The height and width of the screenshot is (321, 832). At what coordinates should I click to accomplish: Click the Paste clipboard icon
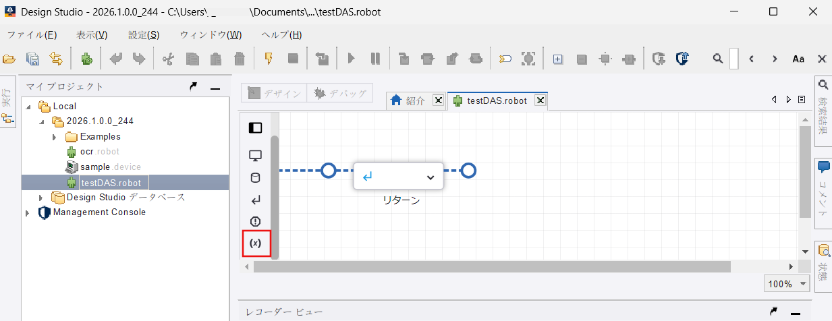click(216, 59)
